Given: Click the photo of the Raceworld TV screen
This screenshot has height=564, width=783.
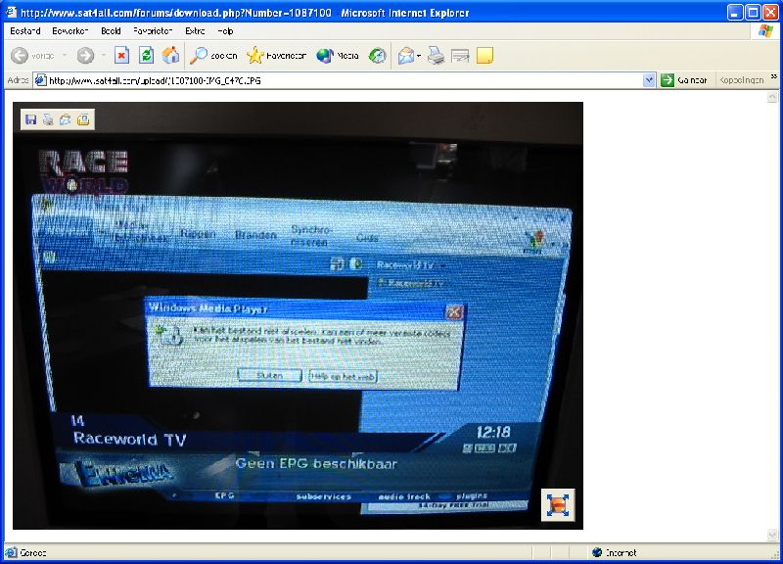Looking at the screenshot, I should coord(299,315).
